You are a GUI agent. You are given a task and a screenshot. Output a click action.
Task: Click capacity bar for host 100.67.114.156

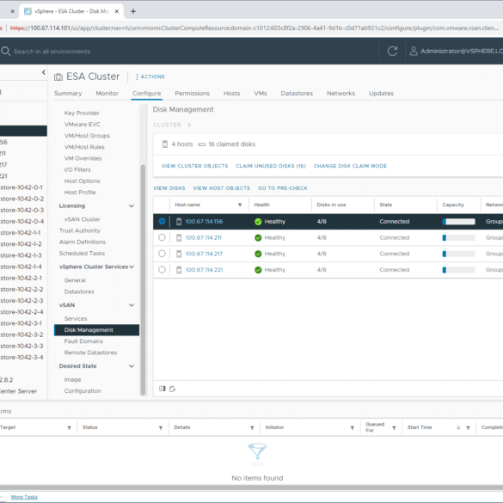459,222
